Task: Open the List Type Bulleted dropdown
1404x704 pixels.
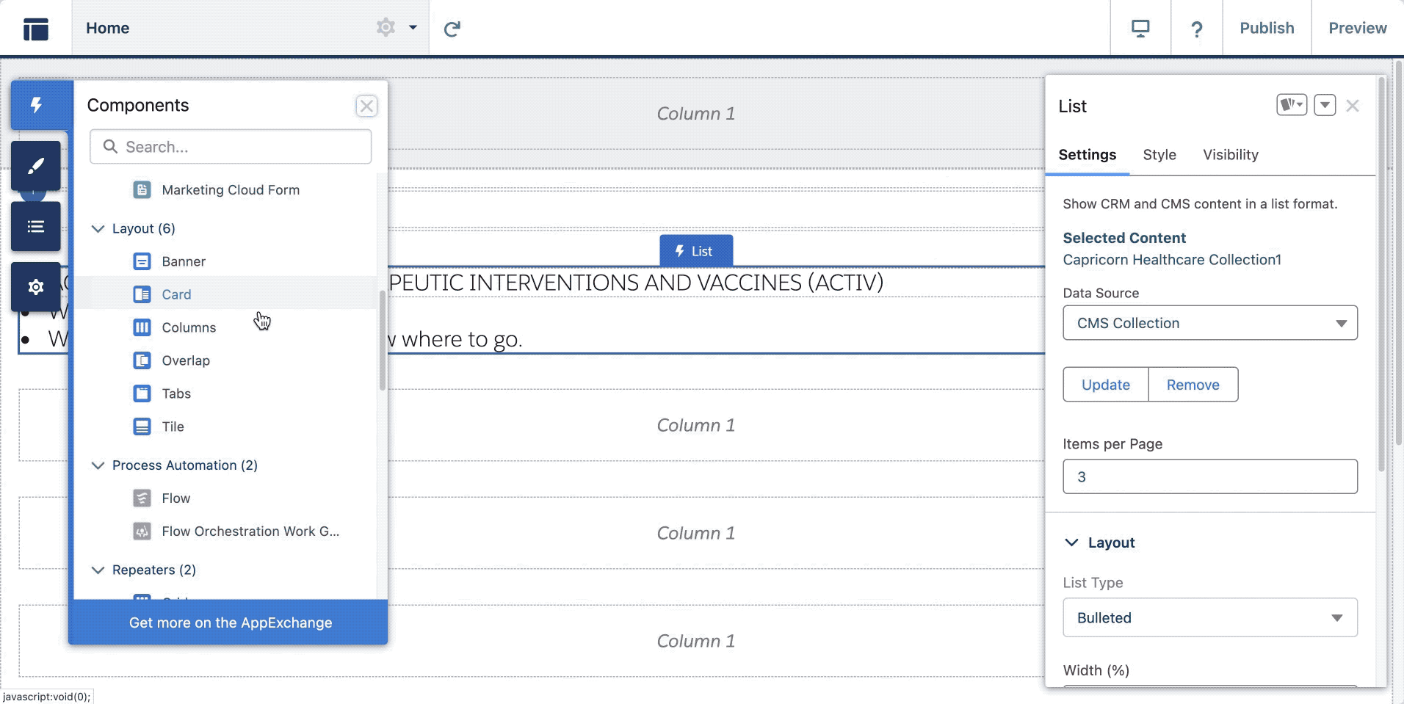Action: (x=1210, y=618)
